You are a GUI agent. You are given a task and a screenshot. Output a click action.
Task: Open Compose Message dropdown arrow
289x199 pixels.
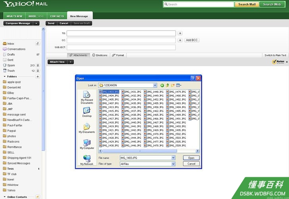[x=36, y=23]
